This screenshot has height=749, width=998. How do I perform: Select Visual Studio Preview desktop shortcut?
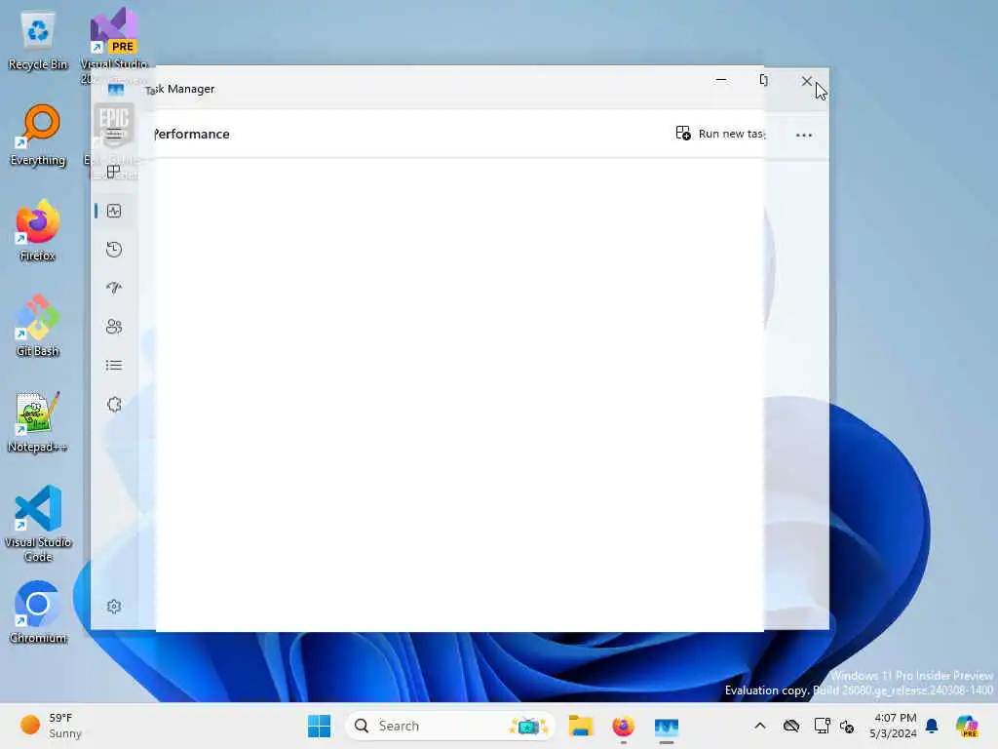pyautogui.click(x=114, y=45)
